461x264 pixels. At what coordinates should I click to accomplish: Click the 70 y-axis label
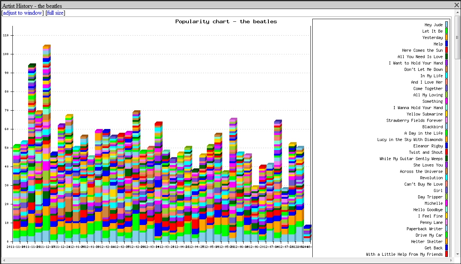click(7, 110)
